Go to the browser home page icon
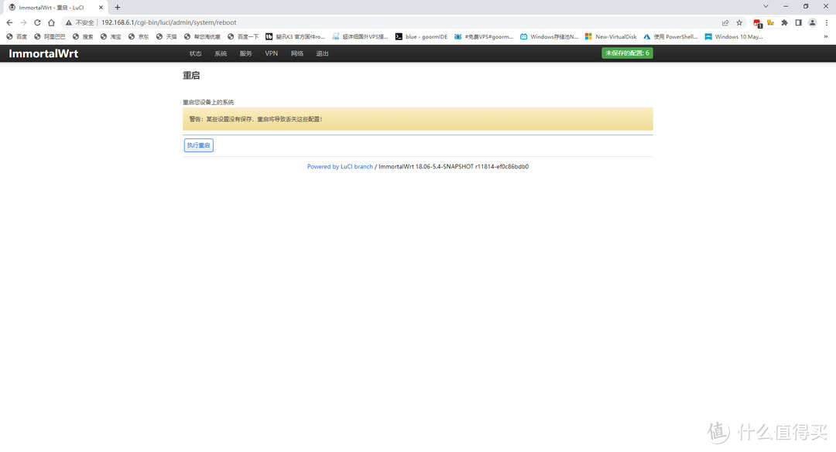The image size is (836, 452). click(x=51, y=22)
